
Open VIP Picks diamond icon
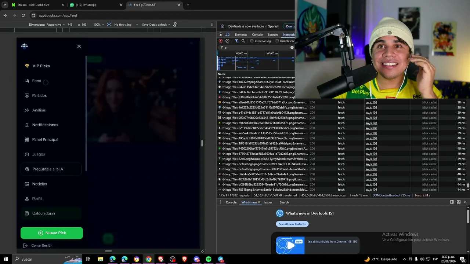27,66
